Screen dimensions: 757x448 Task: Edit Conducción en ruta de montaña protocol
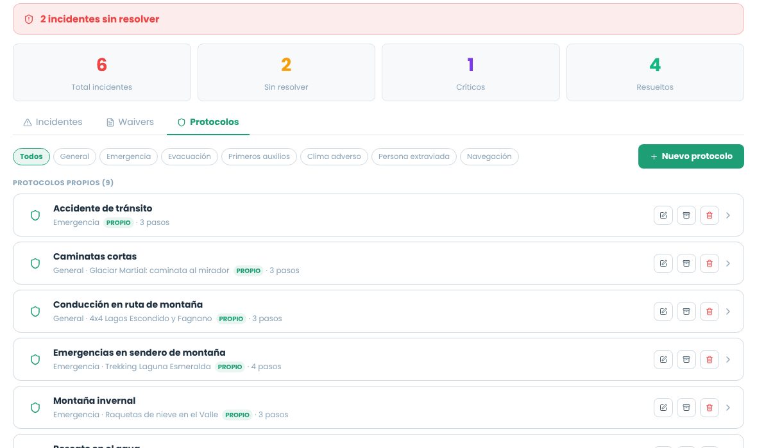point(663,311)
